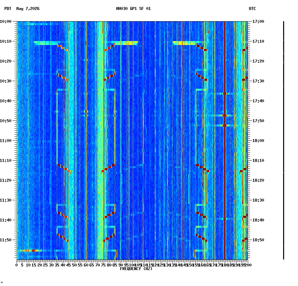Click the '10:10' PDT time label
Screen dimensions: 298x286
6,41
